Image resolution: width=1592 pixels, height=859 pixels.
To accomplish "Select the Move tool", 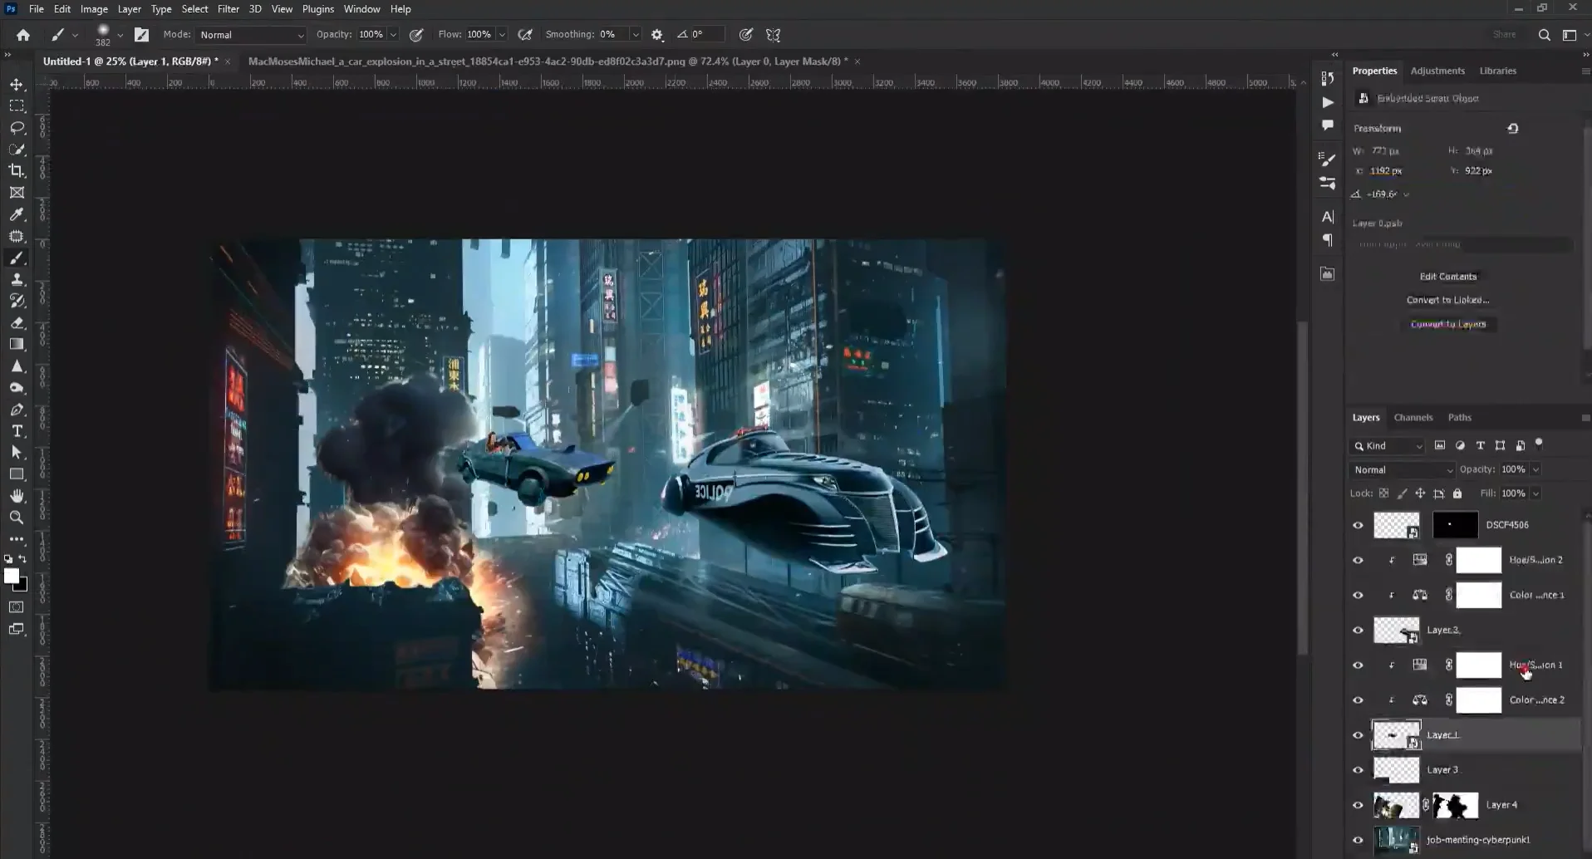I will pyautogui.click(x=17, y=85).
